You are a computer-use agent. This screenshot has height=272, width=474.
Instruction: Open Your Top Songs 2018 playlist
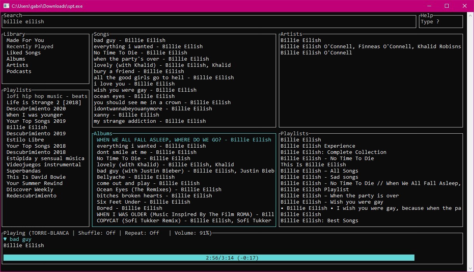point(36,146)
